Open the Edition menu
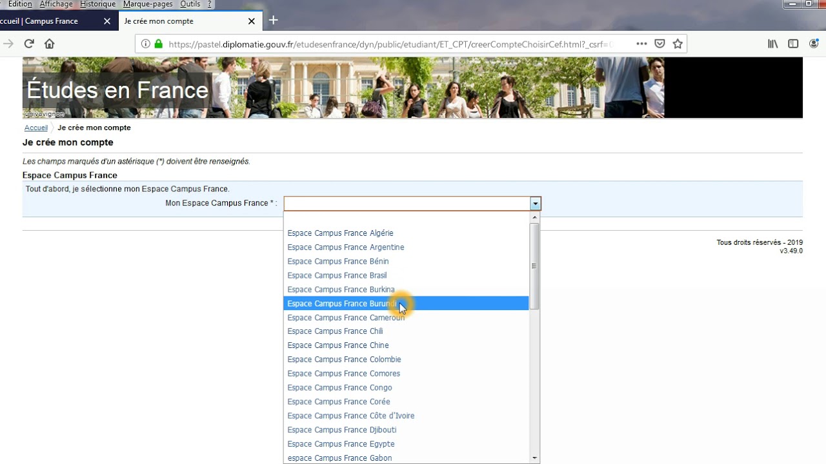This screenshot has width=826, height=464. click(20, 4)
